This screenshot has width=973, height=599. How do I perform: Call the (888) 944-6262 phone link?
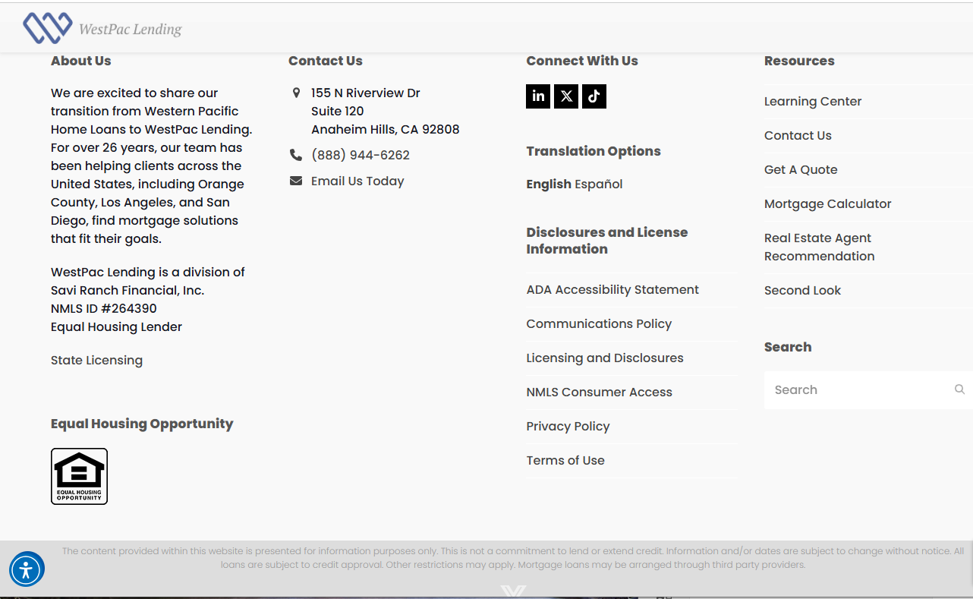pos(361,155)
